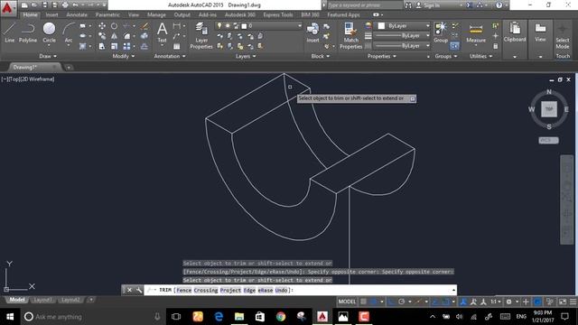578x325 pixels.
Task: Switch to the Layout1 tab
Action: pyautogui.click(x=42, y=300)
